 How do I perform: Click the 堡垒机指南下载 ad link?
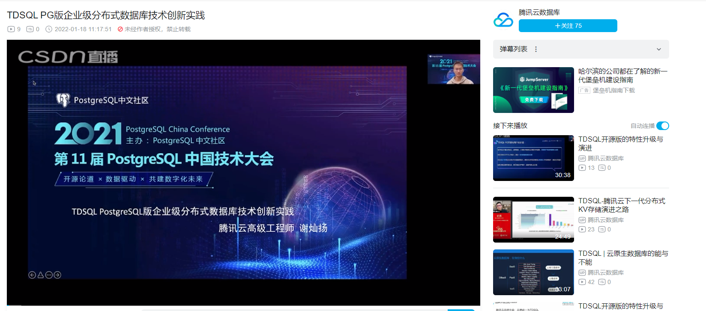pyautogui.click(x=613, y=90)
